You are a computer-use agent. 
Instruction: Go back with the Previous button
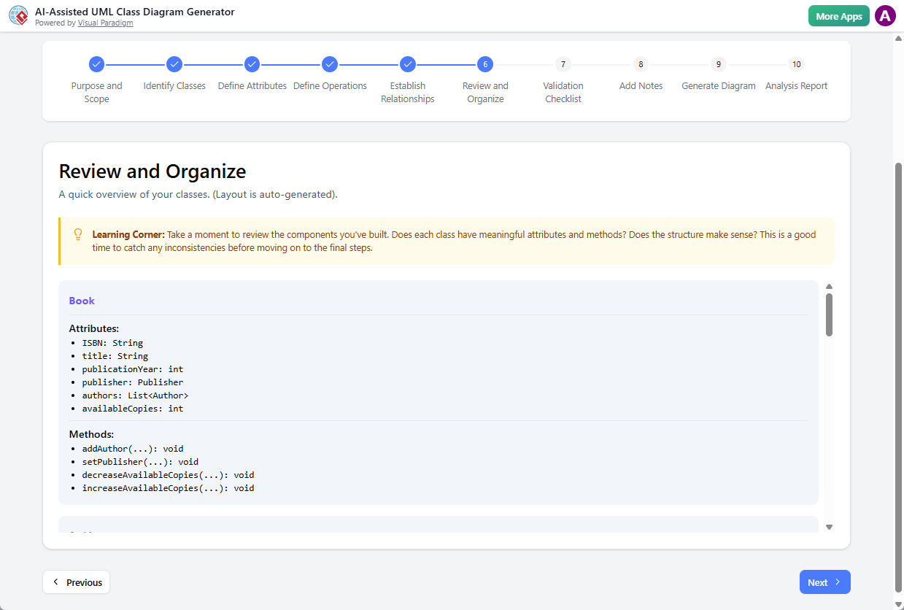(77, 582)
